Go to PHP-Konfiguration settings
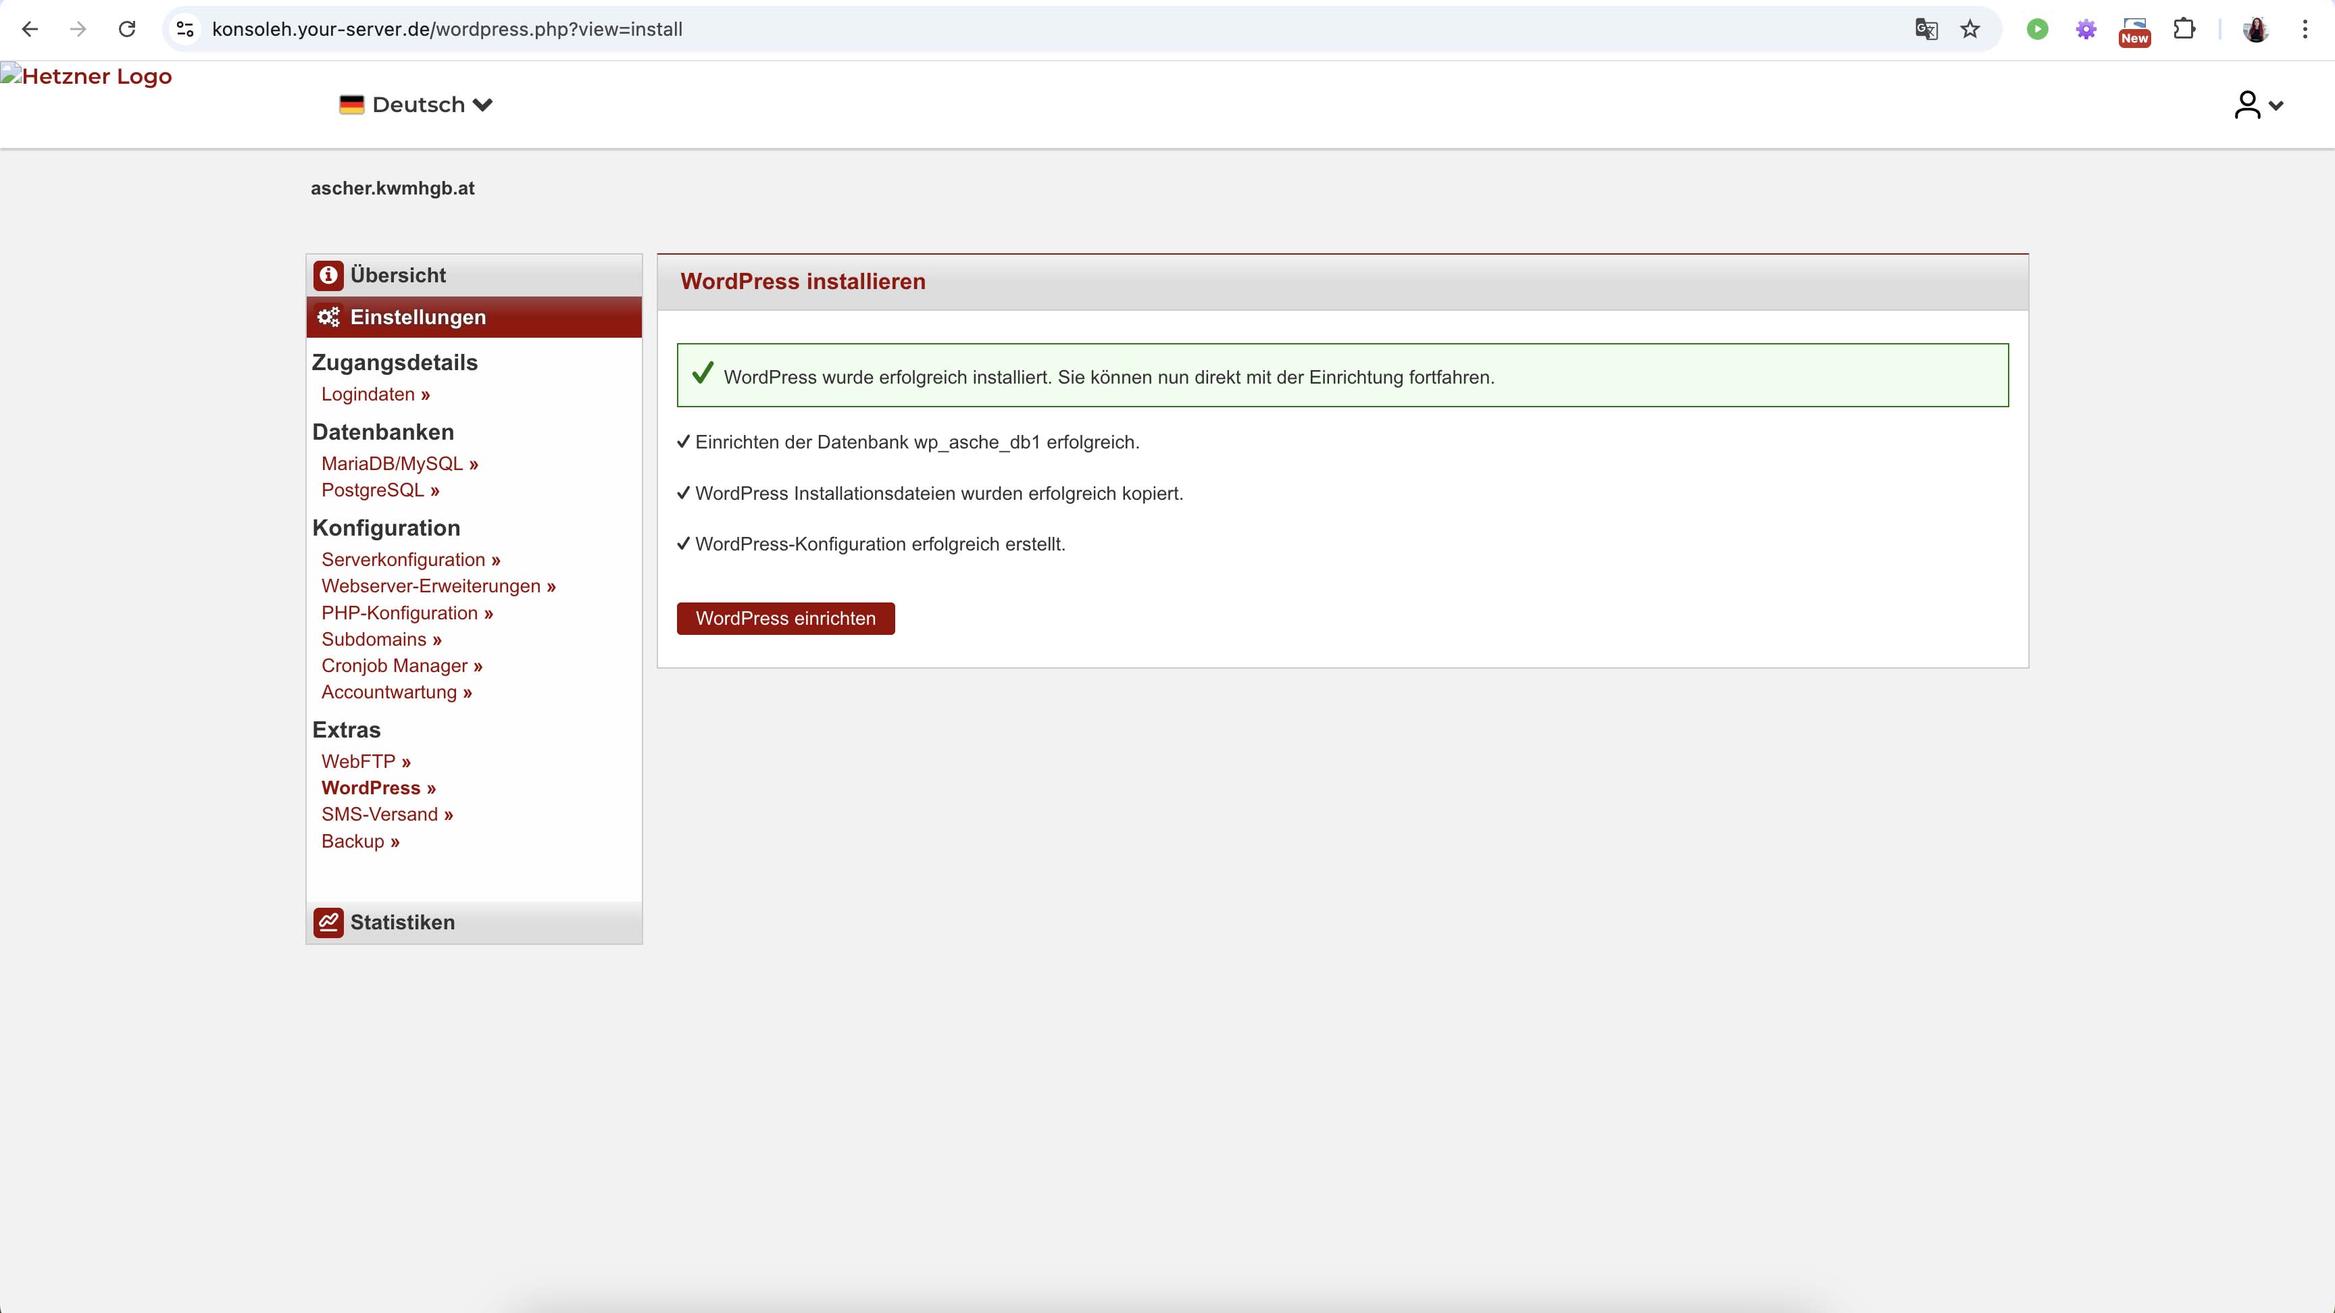 click(x=407, y=613)
